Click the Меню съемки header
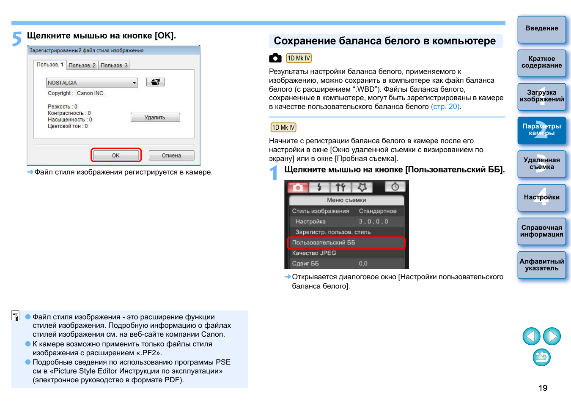The width and height of the screenshot is (571, 403). point(346,200)
